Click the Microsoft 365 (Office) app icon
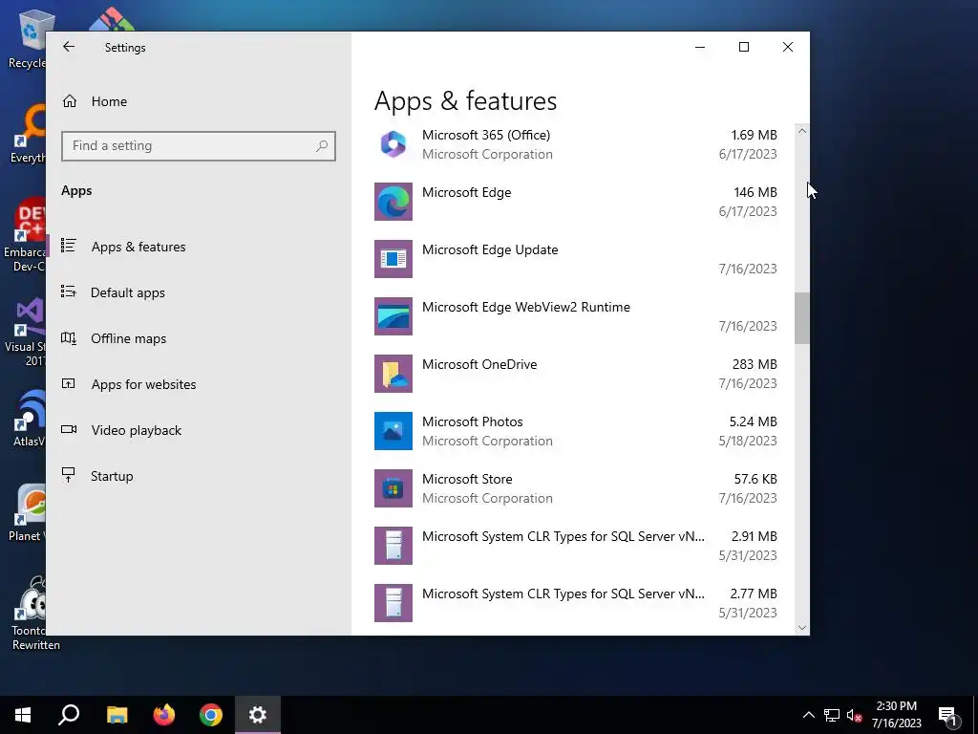 pyautogui.click(x=393, y=144)
